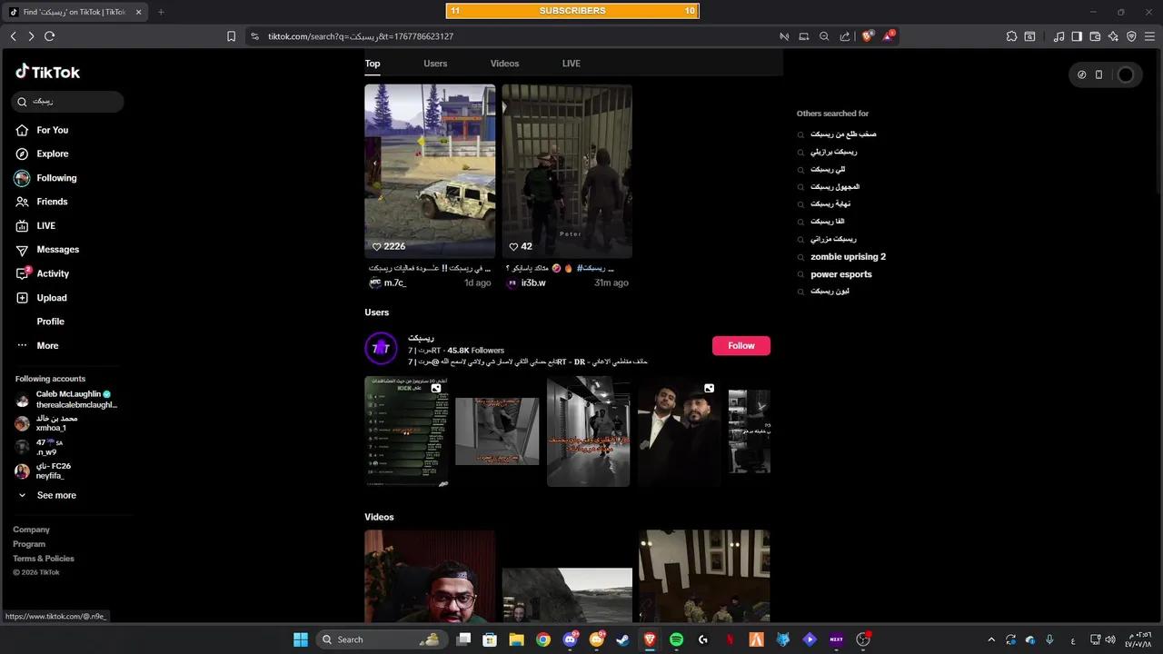
Task: Open the video with 2226 likes
Action: (430, 171)
